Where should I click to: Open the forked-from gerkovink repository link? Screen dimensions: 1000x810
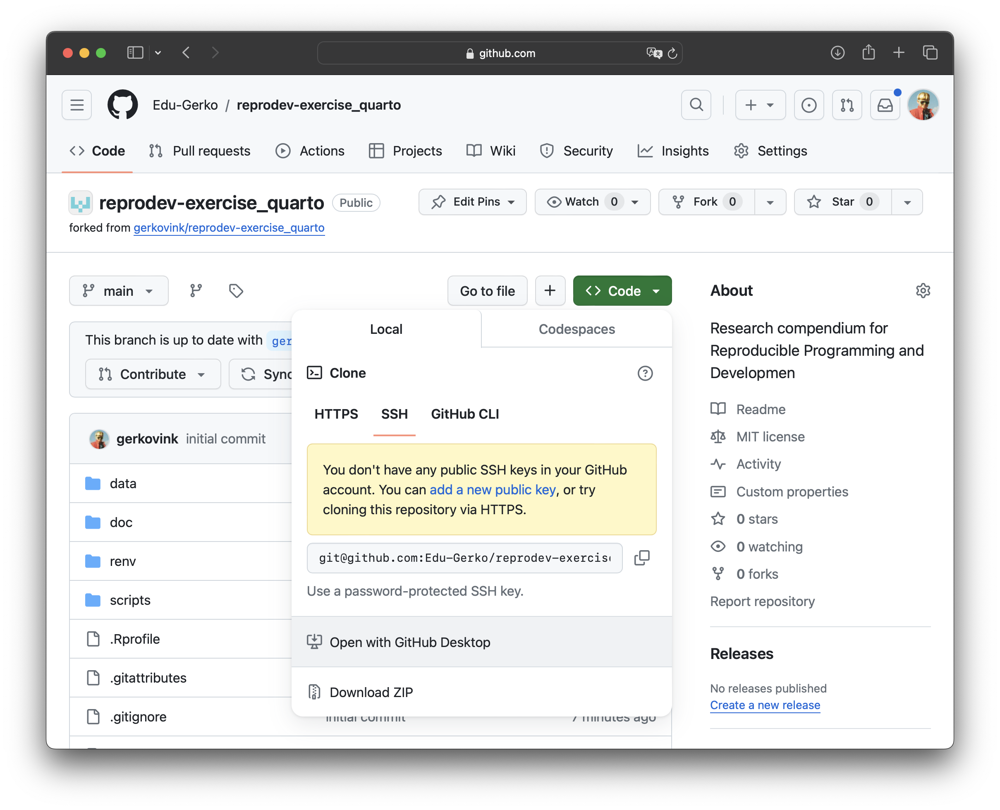coord(229,228)
